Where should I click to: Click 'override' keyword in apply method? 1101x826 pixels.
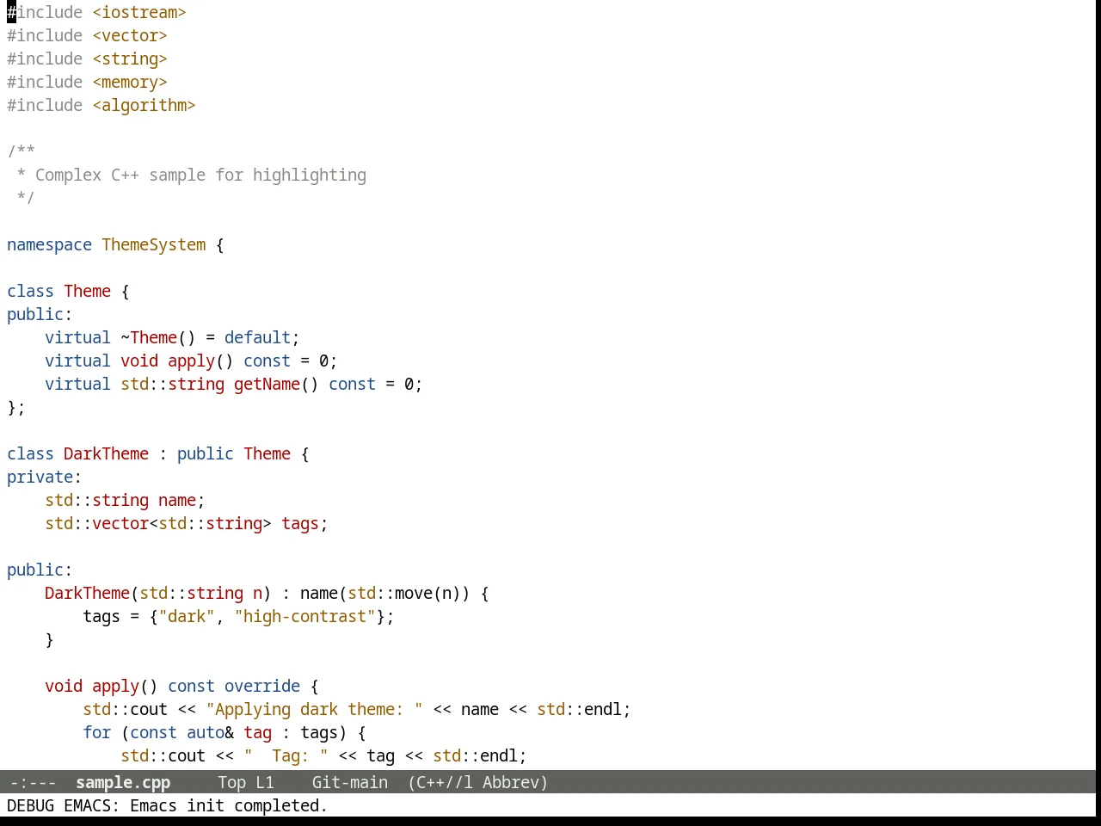pyautogui.click(x=262, y=686)
